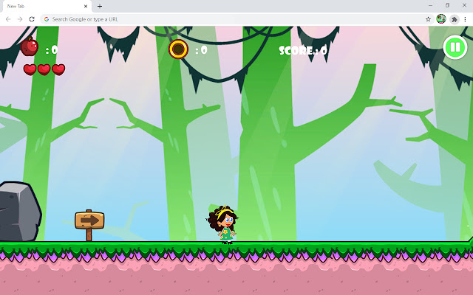Open Chrome three-dot menu
This screenshot has width=473, height=295.
tap(465, 19)
